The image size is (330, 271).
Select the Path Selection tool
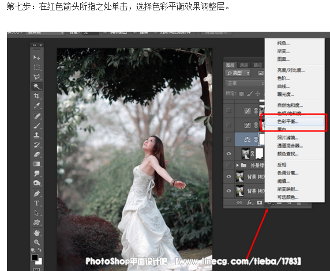(x=36, y=213)
